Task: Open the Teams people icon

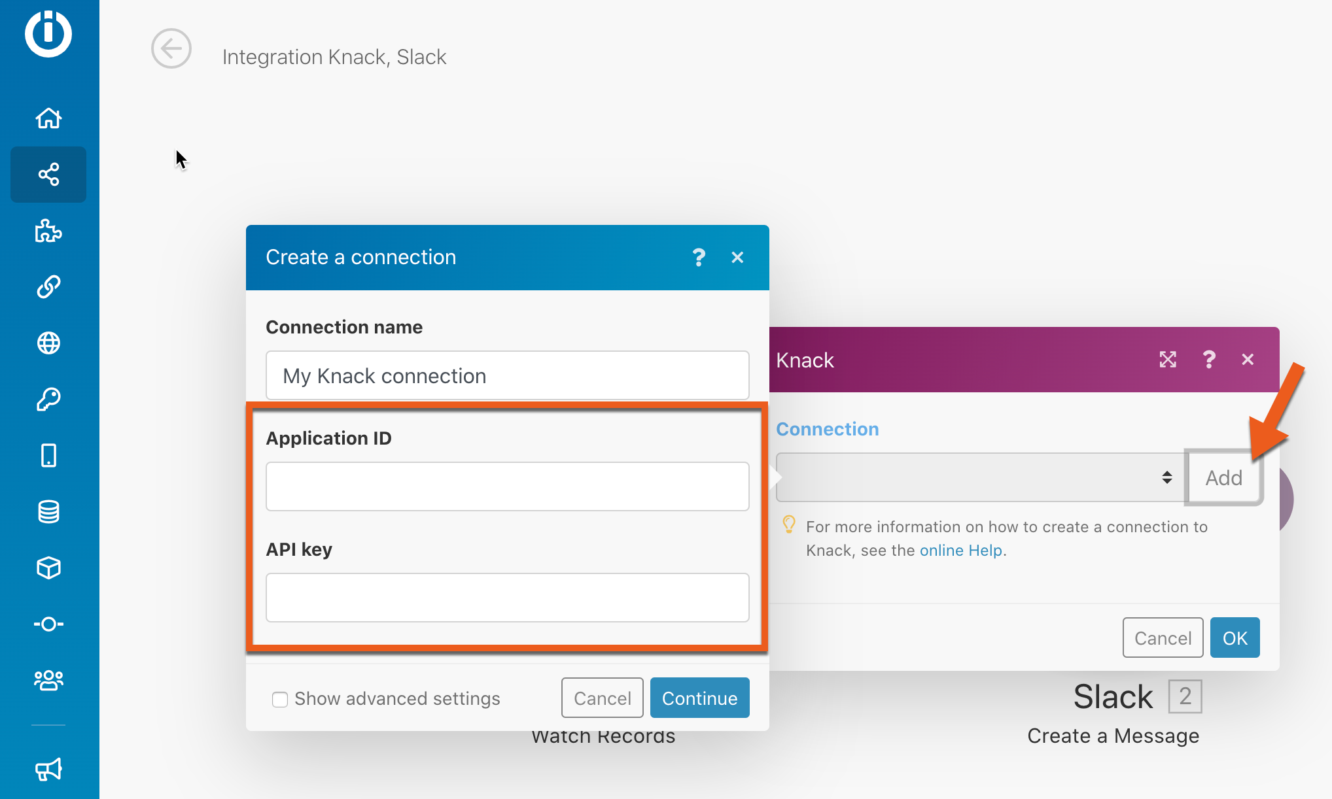Action: point(48,680)
